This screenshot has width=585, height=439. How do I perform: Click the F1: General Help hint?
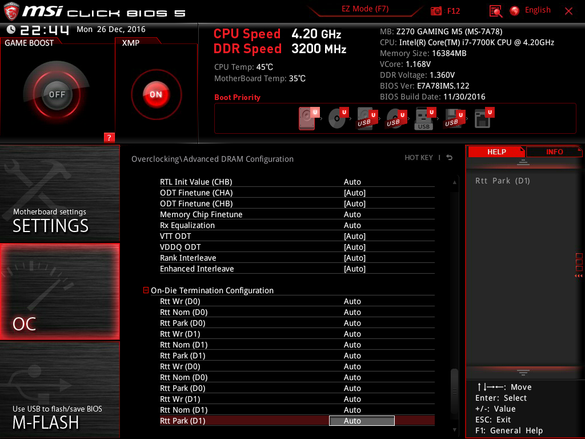click(x=509, y=430)
